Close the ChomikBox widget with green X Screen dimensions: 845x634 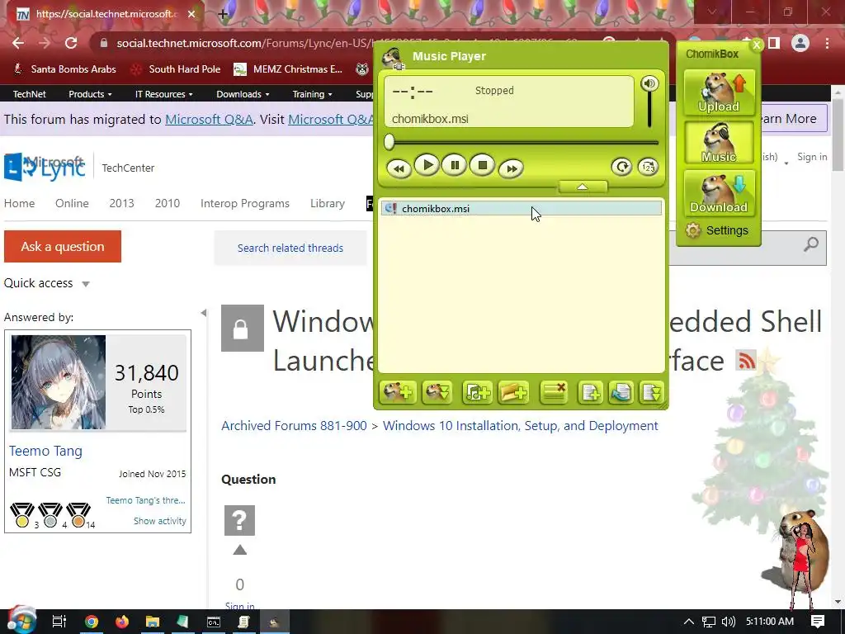(x=756, y=45)
